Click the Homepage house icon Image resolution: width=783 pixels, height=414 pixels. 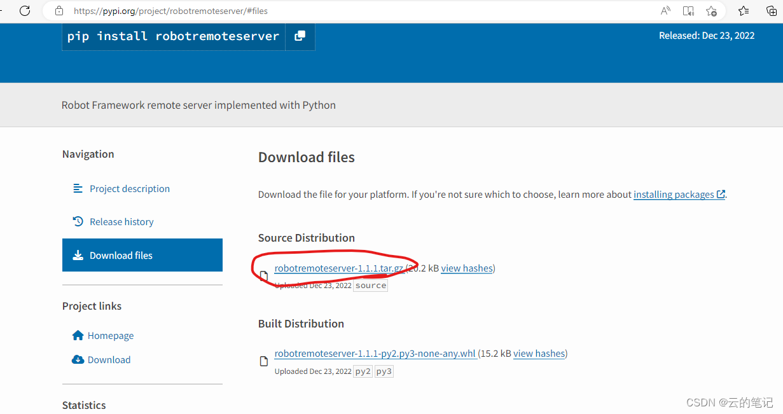78,335
